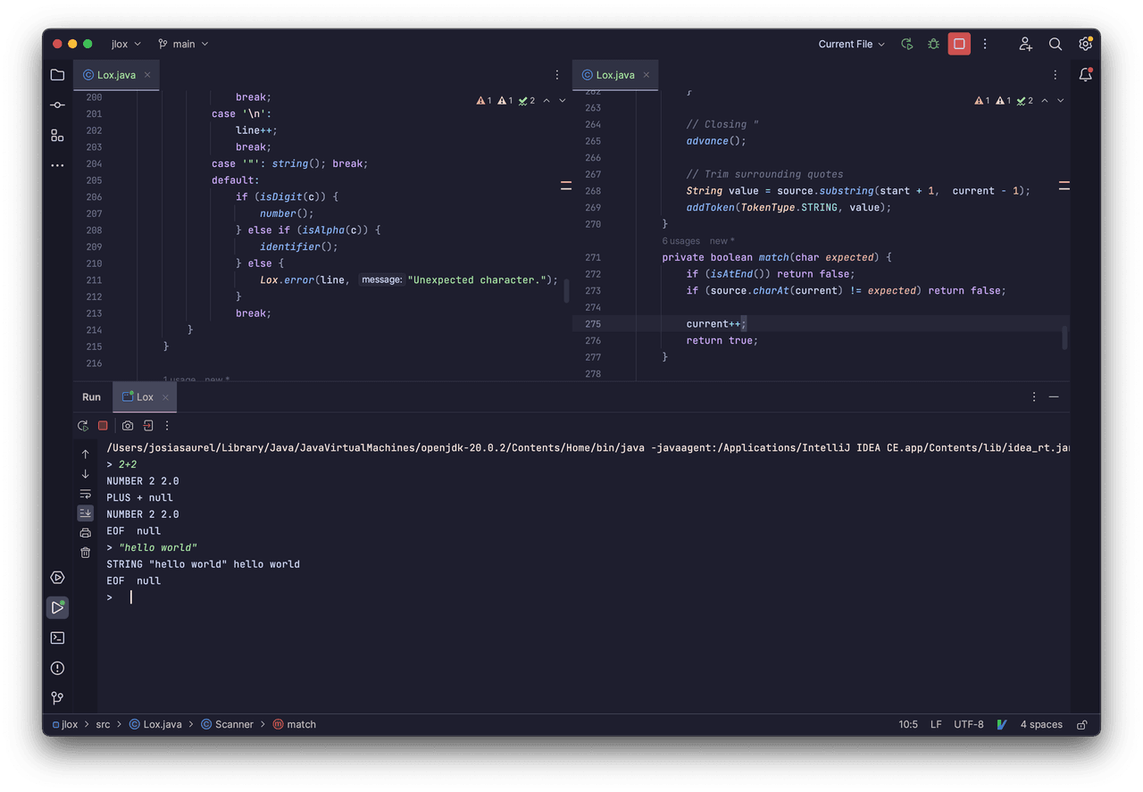Open Search Everywhere magnifier icon

pos(1055,44)
